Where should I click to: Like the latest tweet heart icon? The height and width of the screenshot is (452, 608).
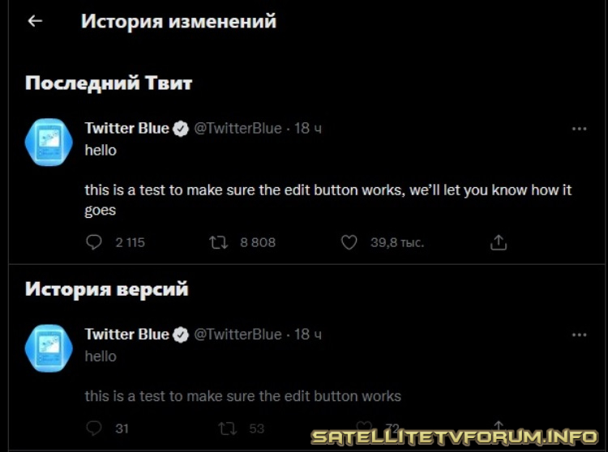[x=349, y=242]
